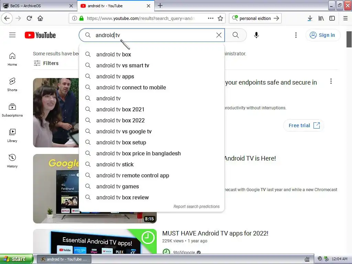Choose suggestion 'android tv box review'
The width and height of the screenshot is (352, 264).
click(152, 197)
